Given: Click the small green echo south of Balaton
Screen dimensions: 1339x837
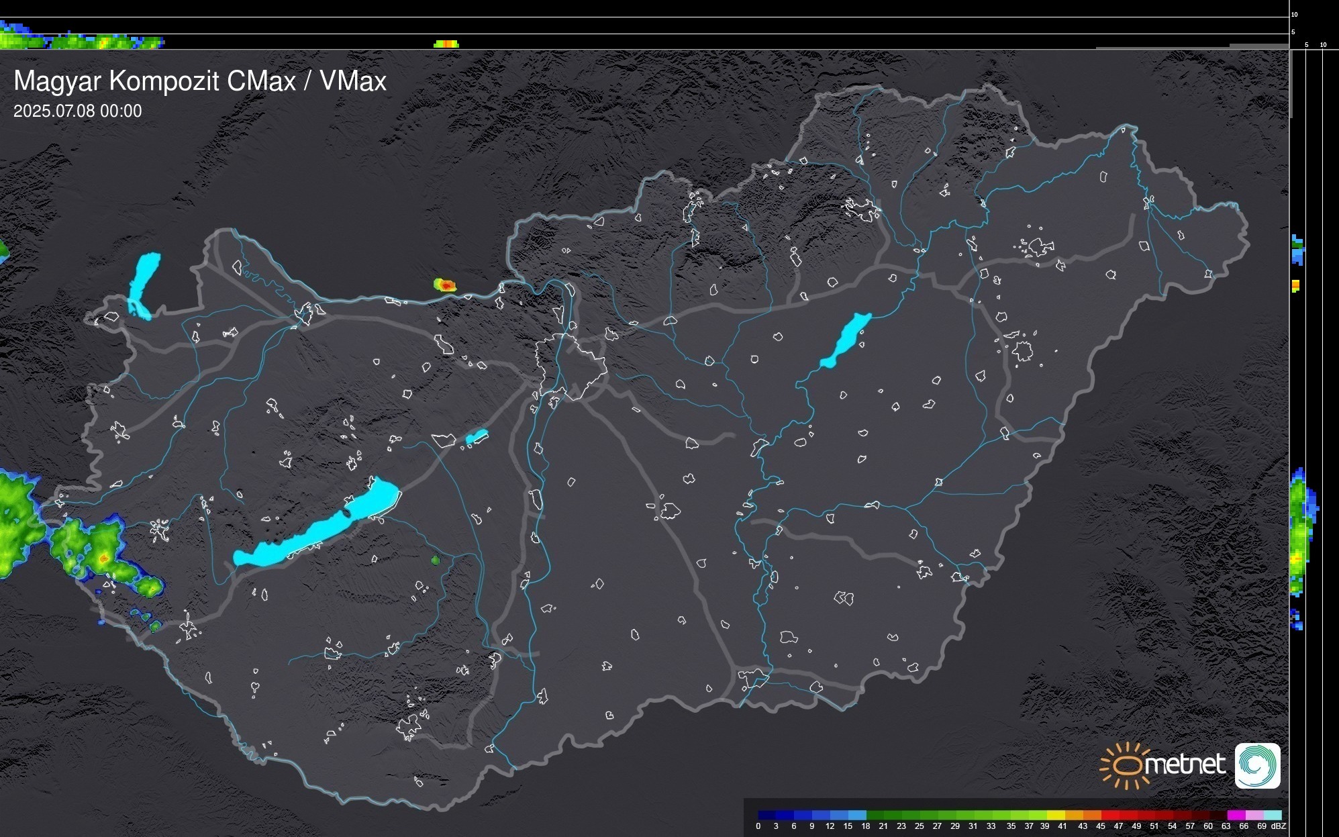Looking at the screenshot, I should click(435, 560).
